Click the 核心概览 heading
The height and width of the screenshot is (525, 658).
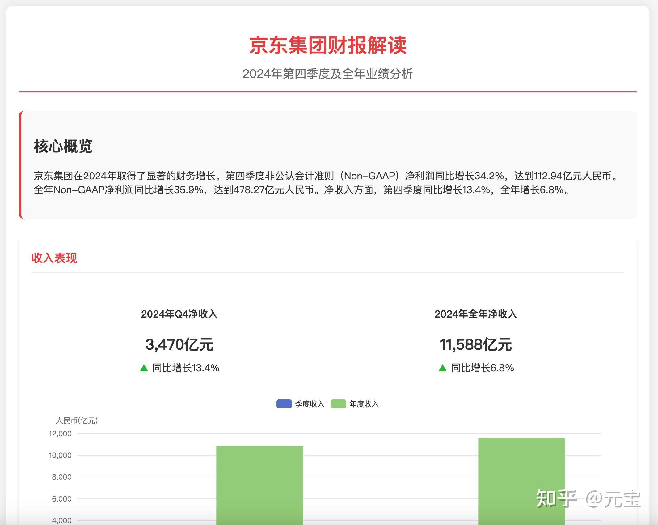(63, 146)
